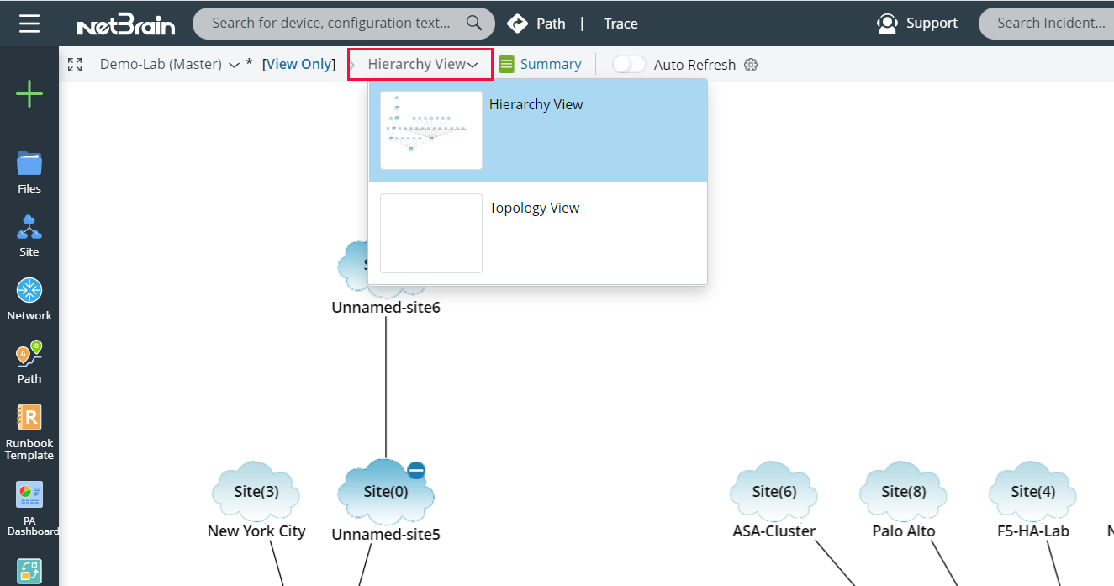Collapse the Unnamed-site5 cloud node
Viewport: 1114px width, 586px height.
coord(416,470)
